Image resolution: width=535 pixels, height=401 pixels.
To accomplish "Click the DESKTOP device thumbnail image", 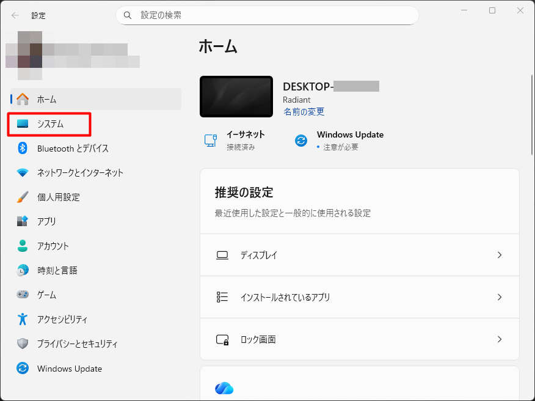I will click(x=236, y=96).
